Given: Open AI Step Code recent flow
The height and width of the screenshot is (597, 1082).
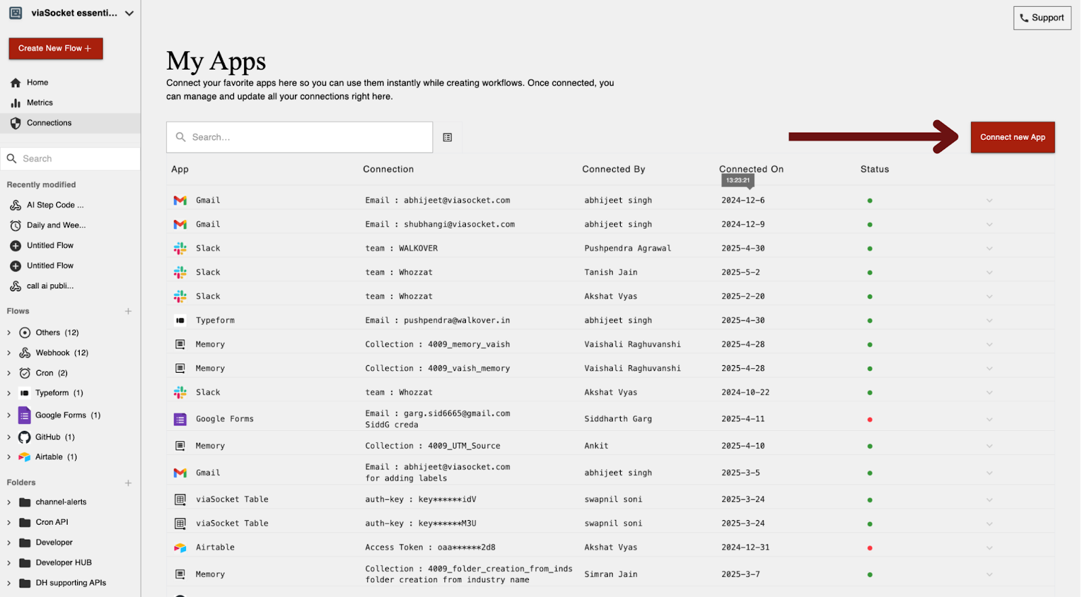Looking at the screenshot, I should pyautogui.click(x=55, y=205).
